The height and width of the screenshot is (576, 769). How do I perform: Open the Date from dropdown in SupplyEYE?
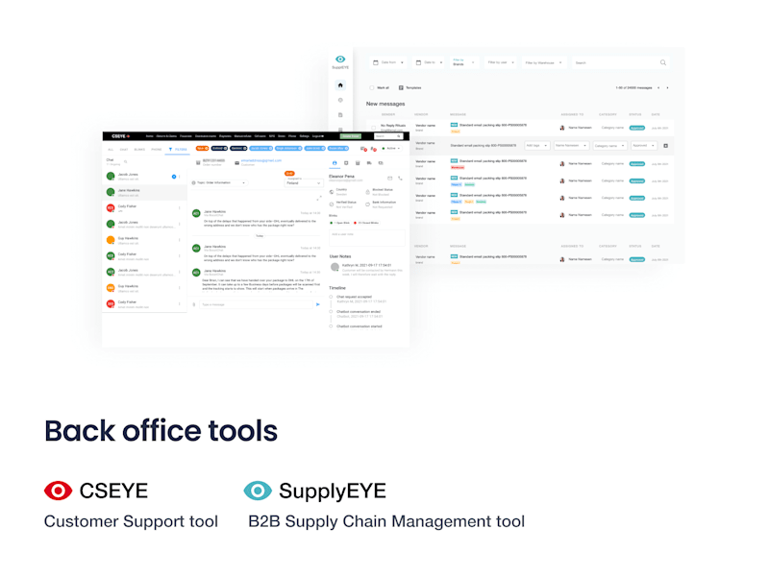388,62
